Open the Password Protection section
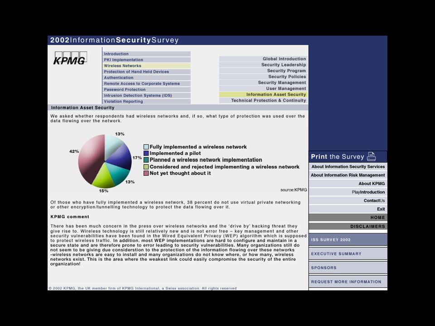Screen dimensions: 435x326 [146, 90]
